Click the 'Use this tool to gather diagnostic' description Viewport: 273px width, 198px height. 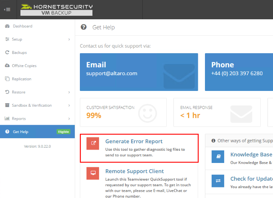pyautogui.click(x=145, y=152)
